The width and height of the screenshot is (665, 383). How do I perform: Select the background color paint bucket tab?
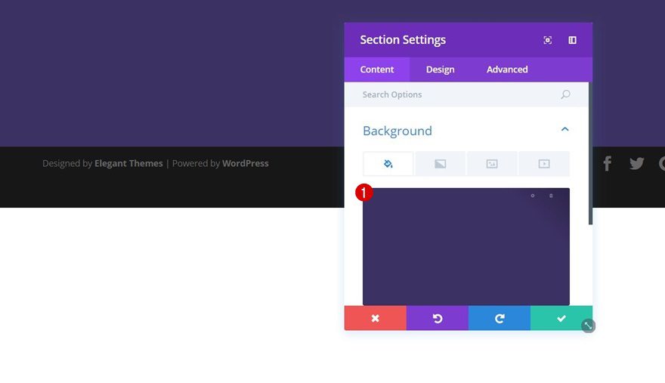pos(388,164)
